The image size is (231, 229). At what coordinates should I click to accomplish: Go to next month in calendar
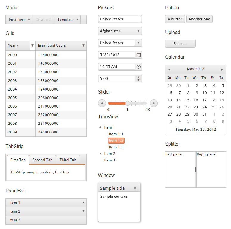pyautogui.click(x=222, y=69)
